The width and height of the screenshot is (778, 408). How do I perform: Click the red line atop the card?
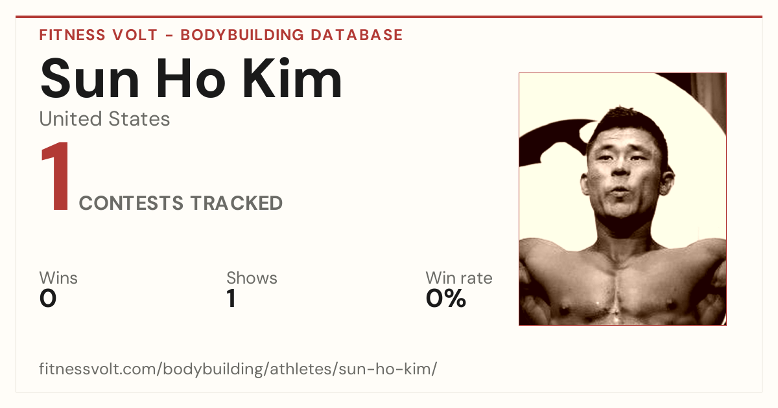tap(389, 17)
